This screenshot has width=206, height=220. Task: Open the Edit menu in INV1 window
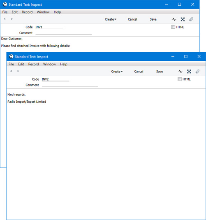click(15, 12)
